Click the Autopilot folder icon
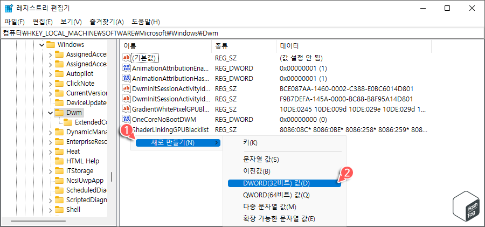This screenshot has height=227, width=485. pos(59,74)
